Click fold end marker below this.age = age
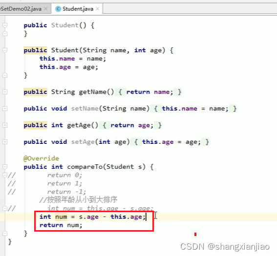The width and height of the screenshot is (277, 256). (5, 75)
